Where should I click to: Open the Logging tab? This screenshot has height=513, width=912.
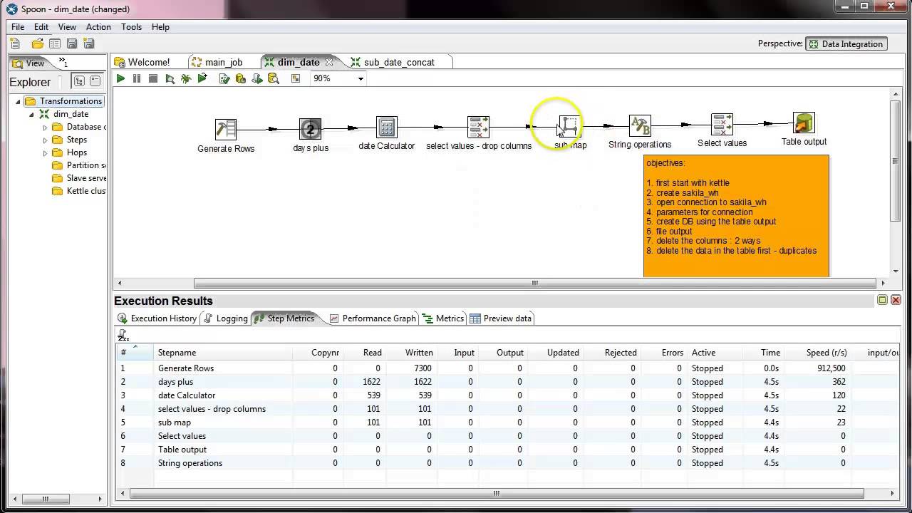coord(225,318)
